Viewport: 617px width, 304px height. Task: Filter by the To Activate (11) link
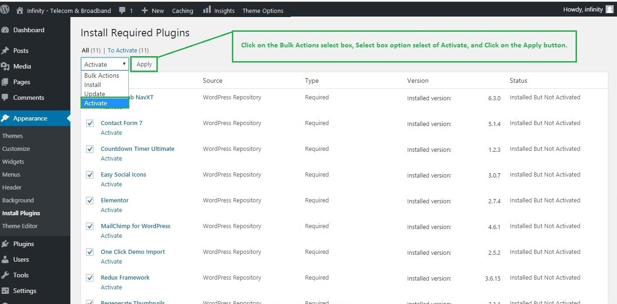click(128, 50)
